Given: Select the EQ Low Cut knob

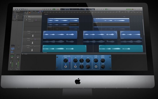Looking at the screenshot, I should coord(88,67).
